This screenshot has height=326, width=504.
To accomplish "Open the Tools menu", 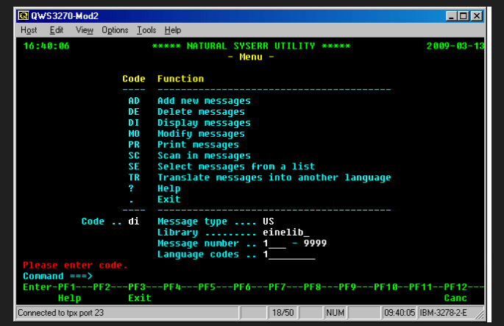I will 146,30.
